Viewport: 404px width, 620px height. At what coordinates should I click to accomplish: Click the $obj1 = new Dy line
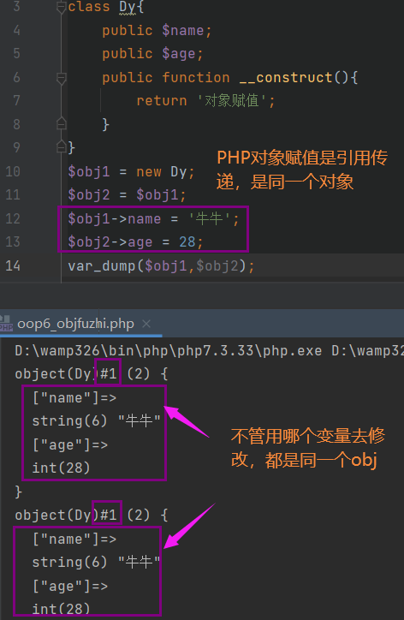click(131, 171)
